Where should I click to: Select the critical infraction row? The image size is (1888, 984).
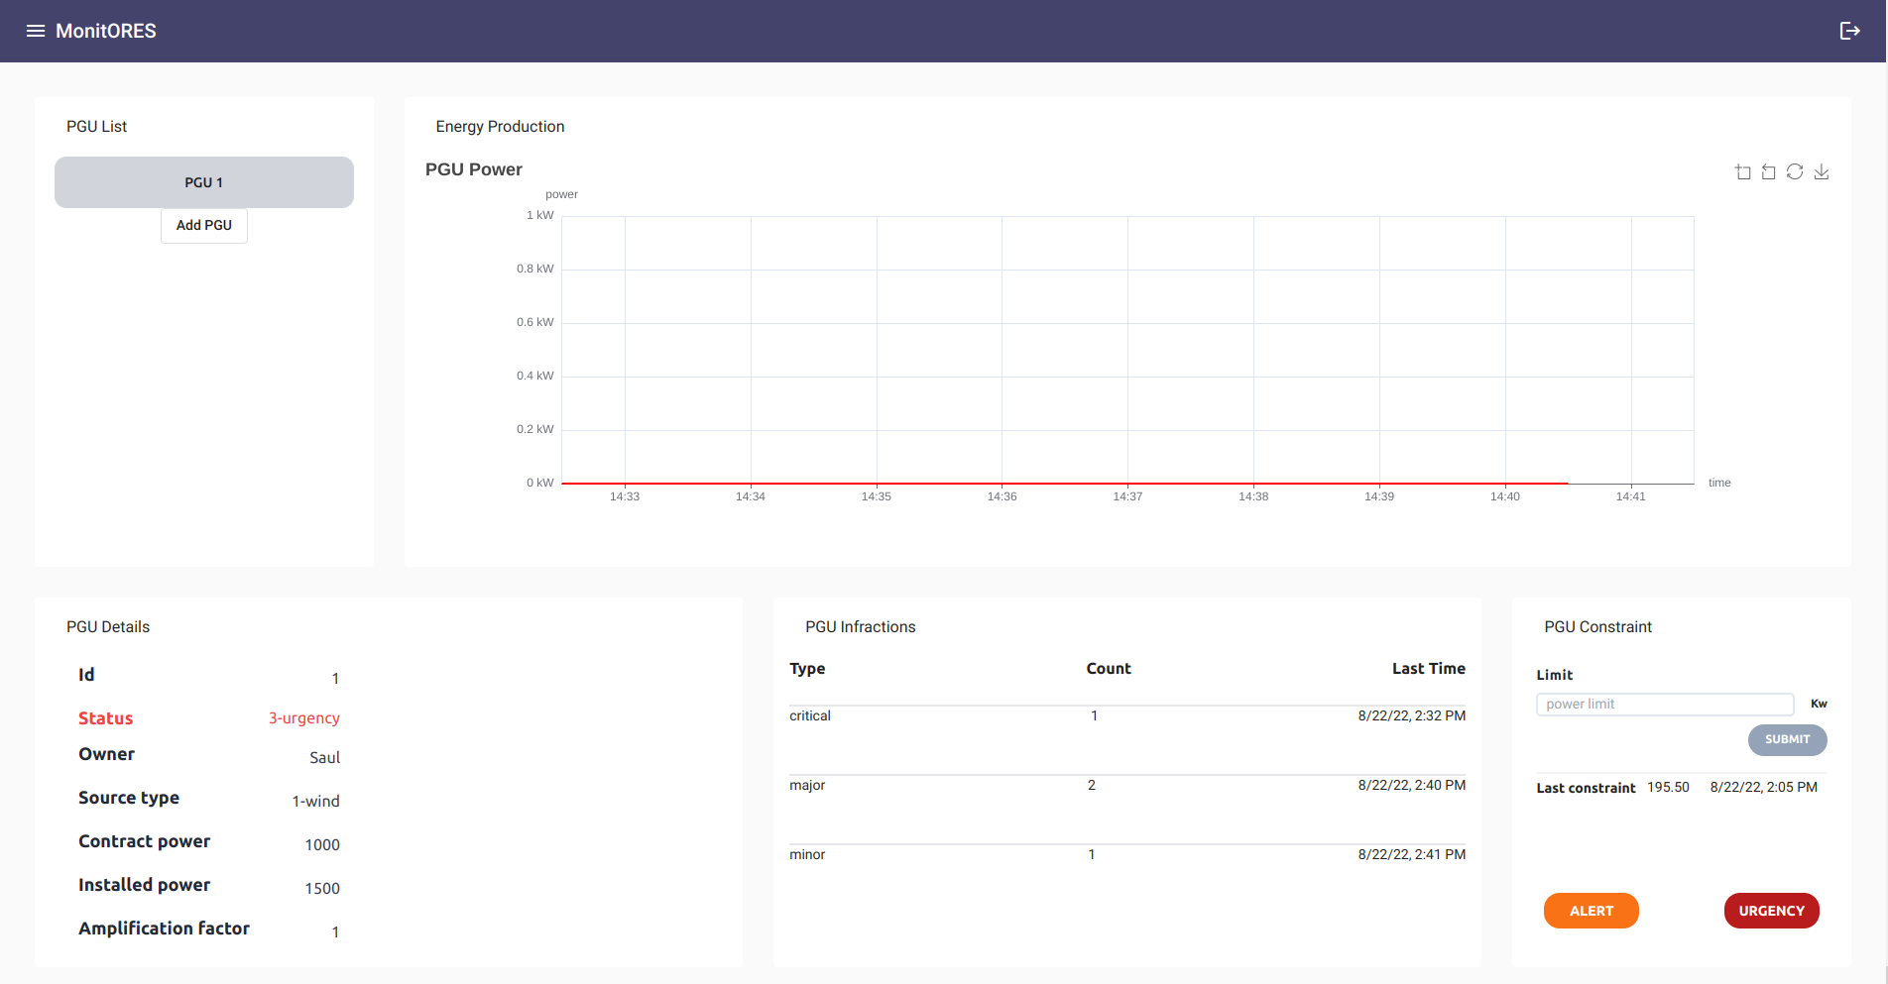coord(1126,716)
